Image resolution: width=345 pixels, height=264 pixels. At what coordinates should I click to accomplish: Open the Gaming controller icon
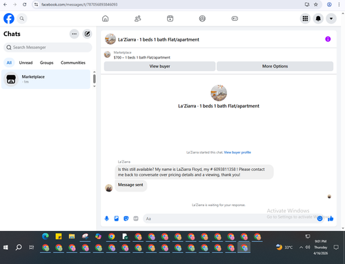(235, 19)
